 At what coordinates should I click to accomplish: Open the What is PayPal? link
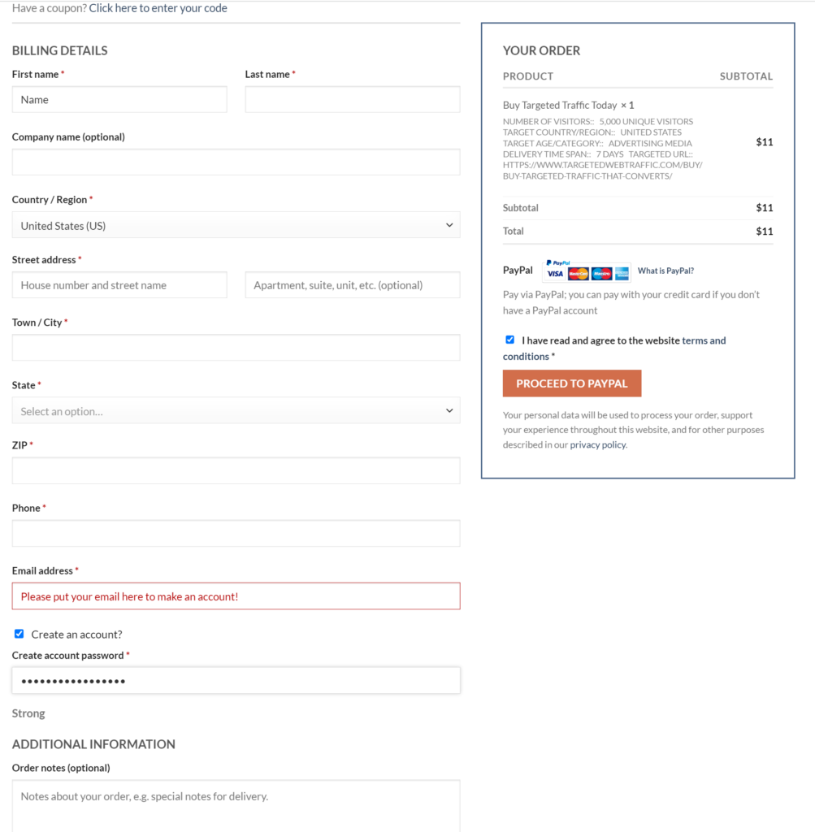[x=665, y=271]
